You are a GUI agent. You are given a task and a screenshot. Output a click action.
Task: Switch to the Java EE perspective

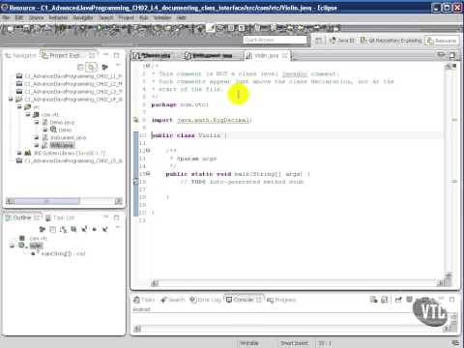click(342, 41)
